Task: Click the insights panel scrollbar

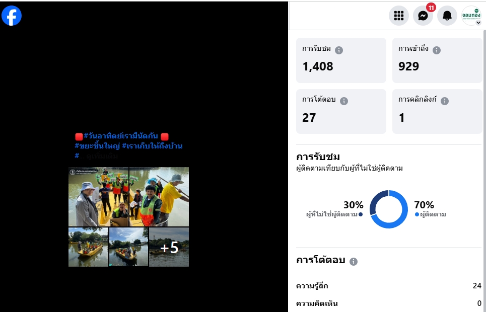Action: point(484,171)
